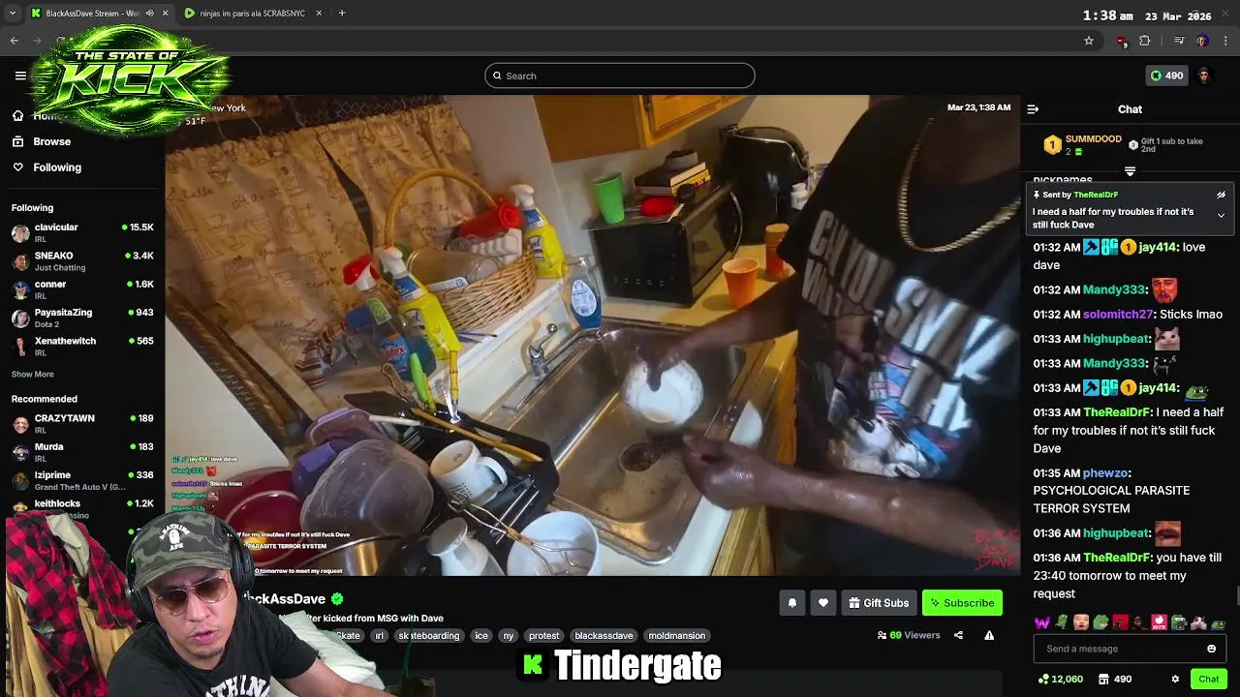Open PayasitaZing channel in Following list

tap(82, 318)
